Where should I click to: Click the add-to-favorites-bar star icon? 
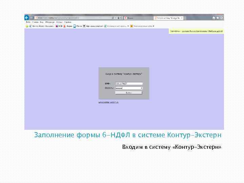pyautogui.click(x=27, y=26)
